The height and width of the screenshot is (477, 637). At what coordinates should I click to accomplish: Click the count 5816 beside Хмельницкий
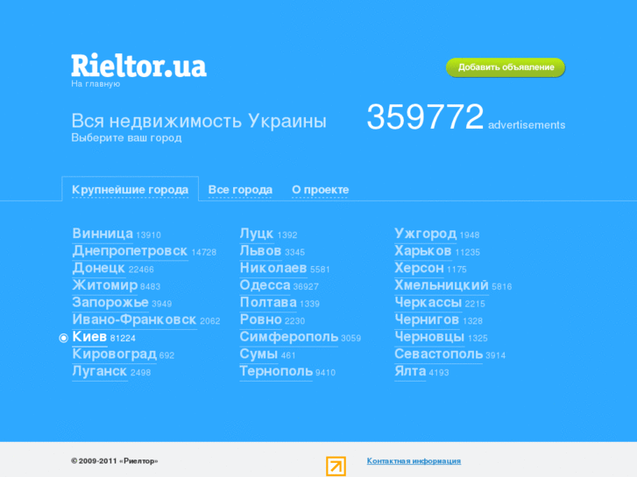click(501, 286)
